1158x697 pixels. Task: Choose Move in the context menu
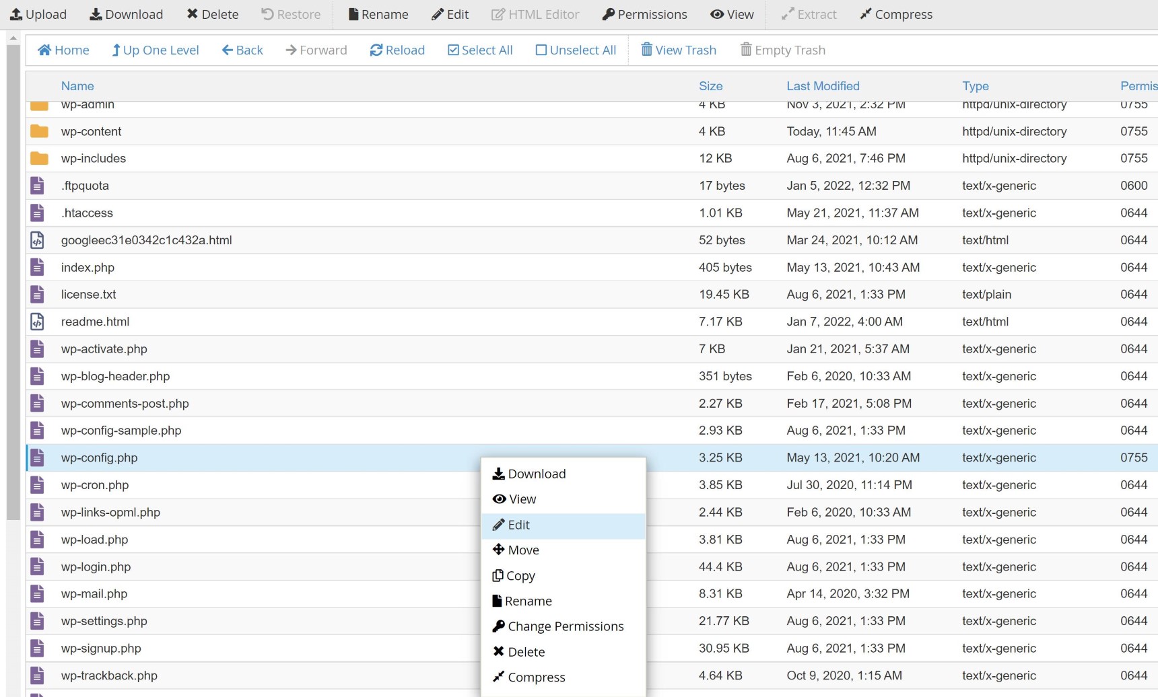coord(564,550)
